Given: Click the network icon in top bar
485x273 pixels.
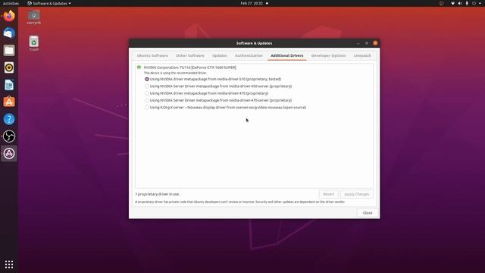Looking at the screenshot, I should [x=452, y=3].
